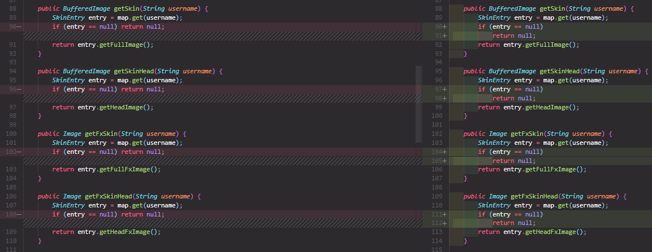Click "SkinEntry" type on right line 96

click(x=494, y=81)
